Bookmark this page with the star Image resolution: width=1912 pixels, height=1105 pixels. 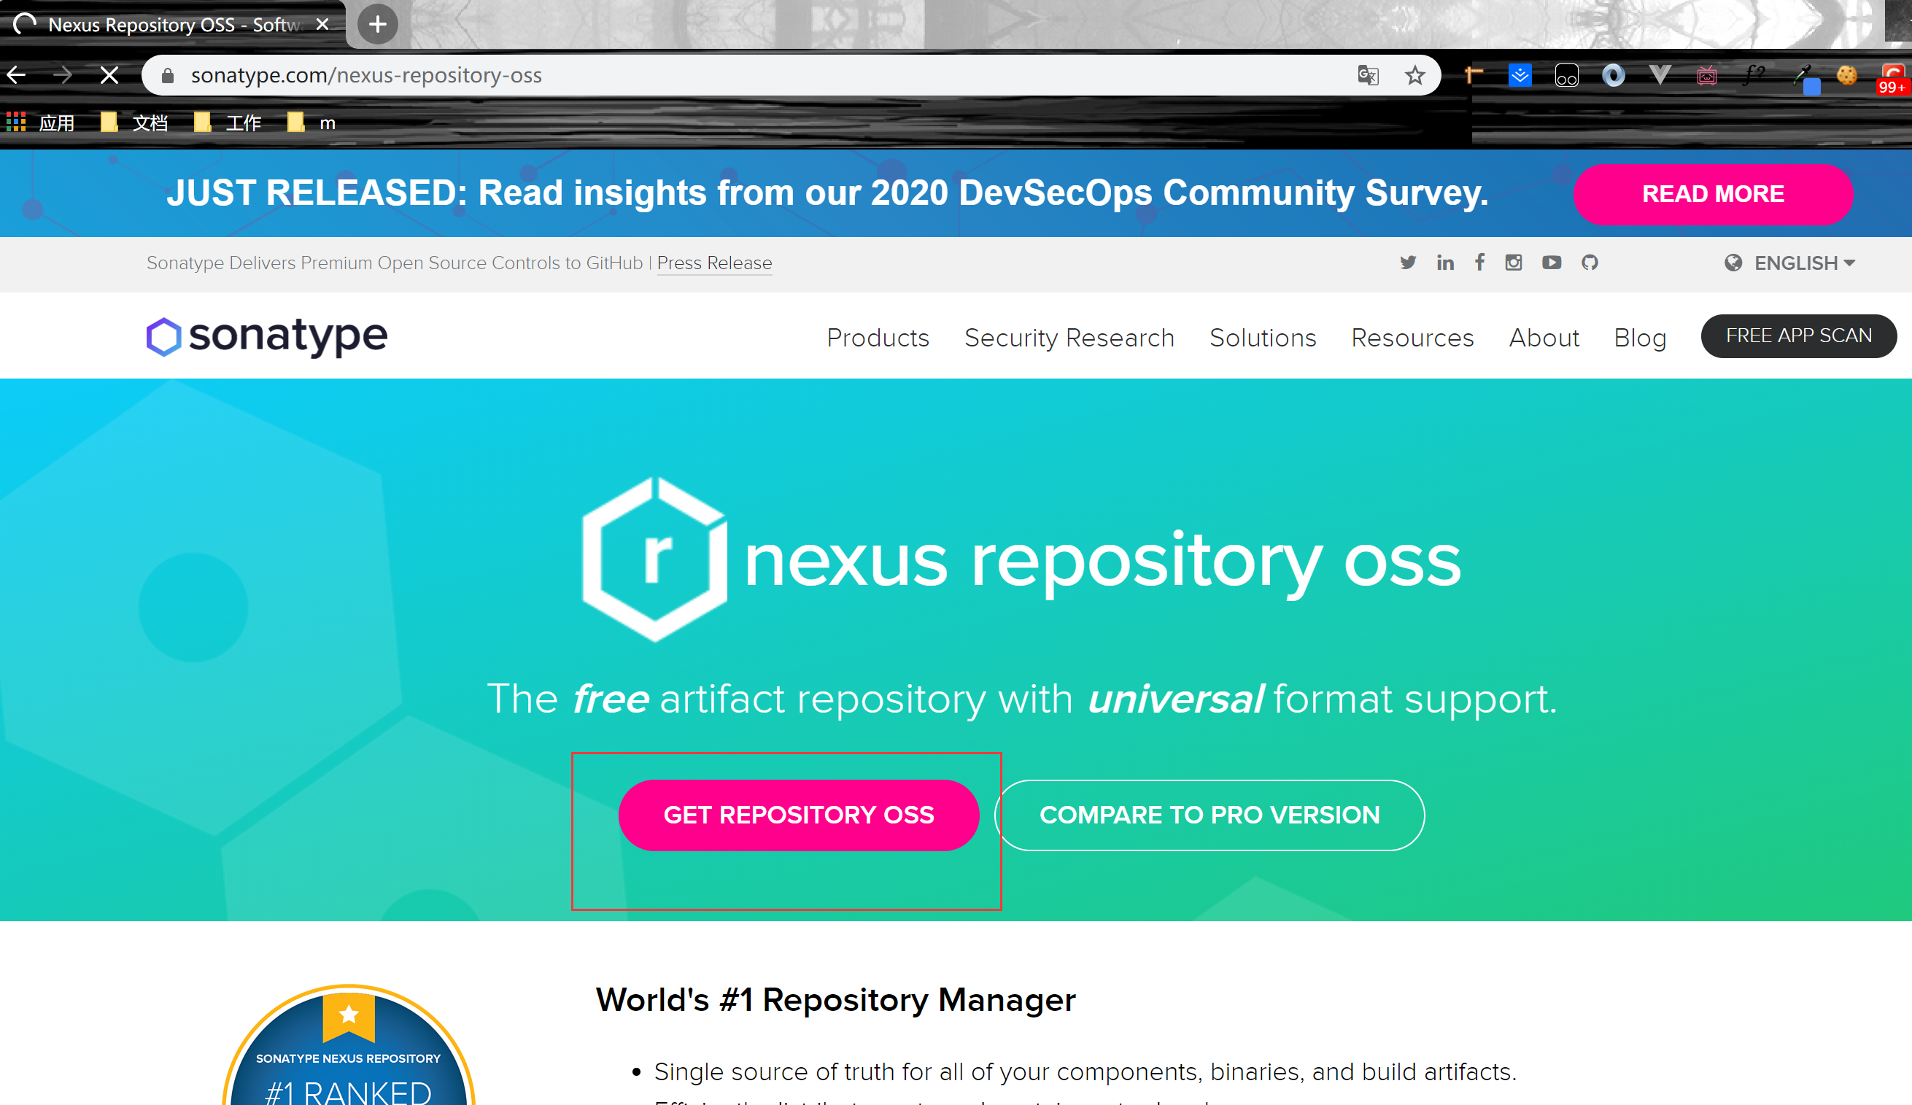click(1414, 75)
